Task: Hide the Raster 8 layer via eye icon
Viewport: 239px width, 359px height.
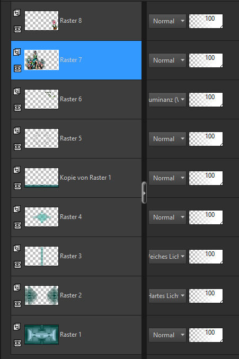Action: click(x=17, y=29)
